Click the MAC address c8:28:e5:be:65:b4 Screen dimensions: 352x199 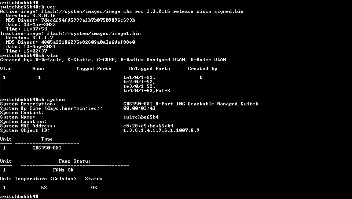pyautogui.click(x=148, y=126)
